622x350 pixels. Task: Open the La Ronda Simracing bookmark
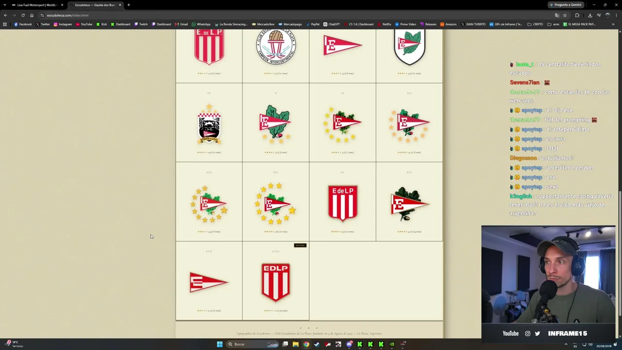(x=231, y=24)
